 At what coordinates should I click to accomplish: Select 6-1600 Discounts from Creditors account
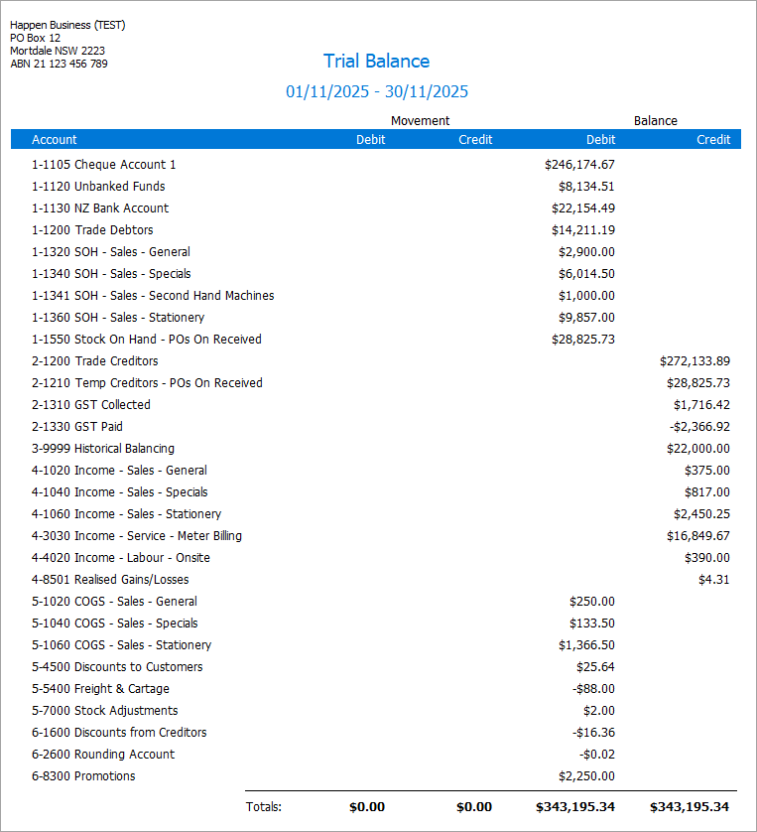pyautogui.click(x=119, y=733)
